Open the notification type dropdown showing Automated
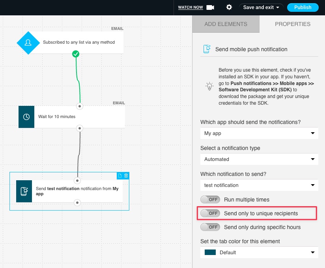This screenshot has width=325, height=268. 259,159
